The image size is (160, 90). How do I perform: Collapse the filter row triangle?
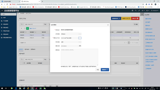point(21,28)
